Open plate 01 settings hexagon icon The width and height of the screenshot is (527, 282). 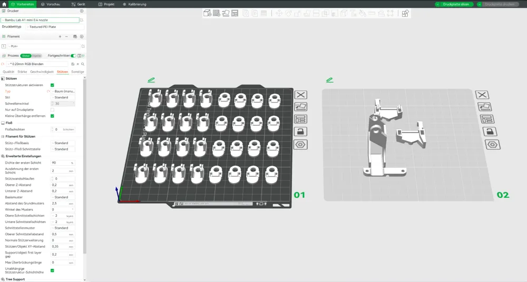pos(300,145)
